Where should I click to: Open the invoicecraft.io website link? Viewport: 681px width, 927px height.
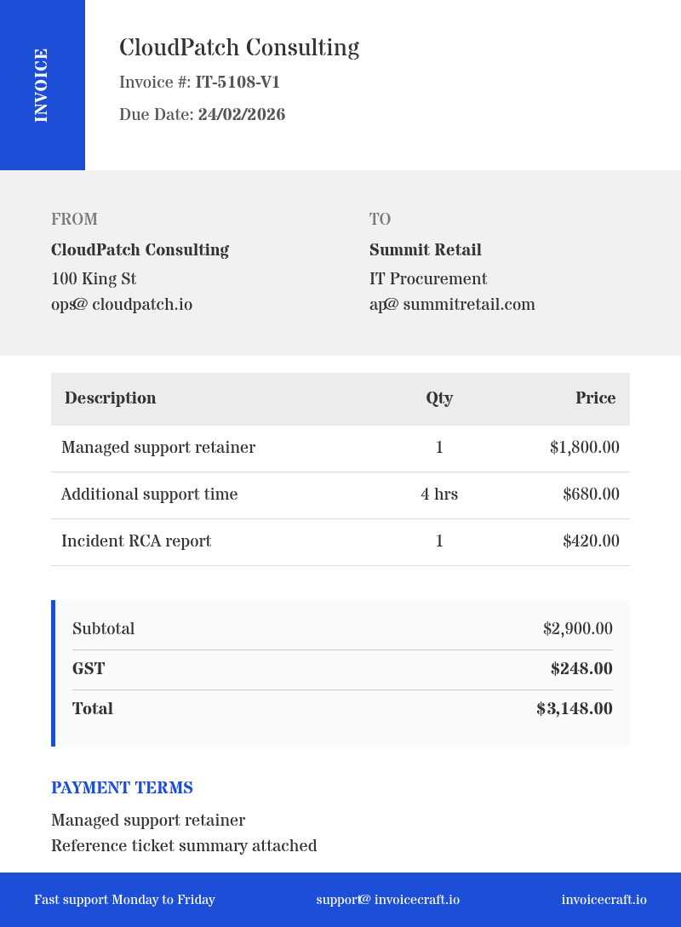click(x=604, y=900)
